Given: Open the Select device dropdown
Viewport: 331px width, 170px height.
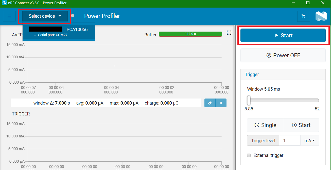Looking at the screenshot, I should point(44,16).
